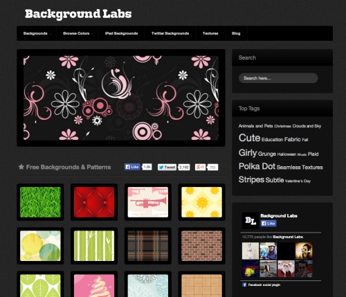Select the Polka Dot tag

(x=257, y=166)
